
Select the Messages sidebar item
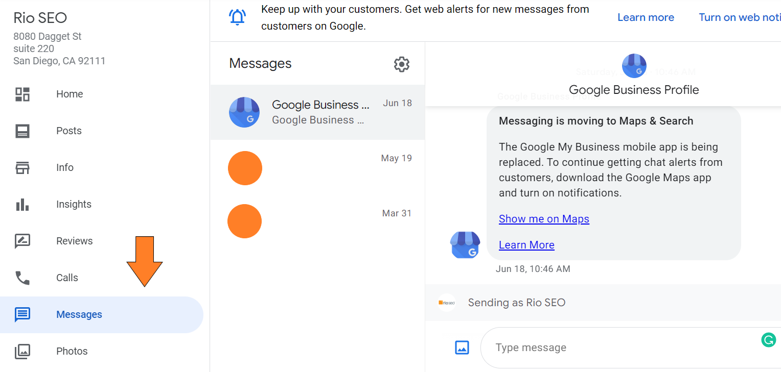[x=79, y=314]
